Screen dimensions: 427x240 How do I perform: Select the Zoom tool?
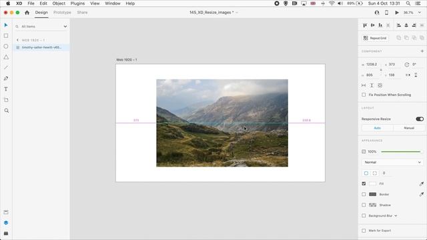point(7,111)
